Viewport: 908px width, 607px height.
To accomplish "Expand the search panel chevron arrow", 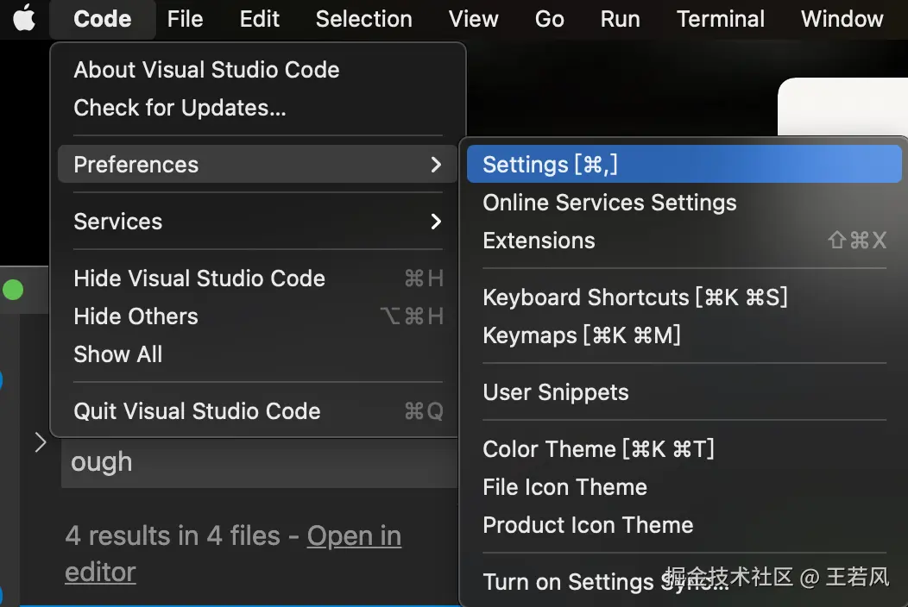I will [40, 443].
